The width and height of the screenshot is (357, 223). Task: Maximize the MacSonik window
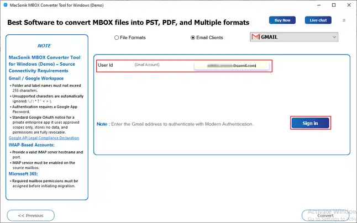(334, 5)
